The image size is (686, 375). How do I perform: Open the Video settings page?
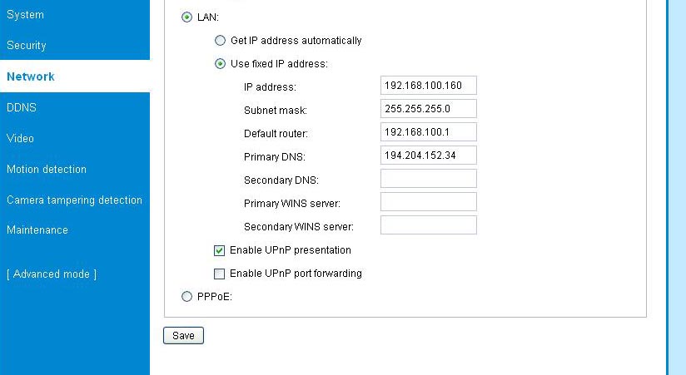[20, 138]
